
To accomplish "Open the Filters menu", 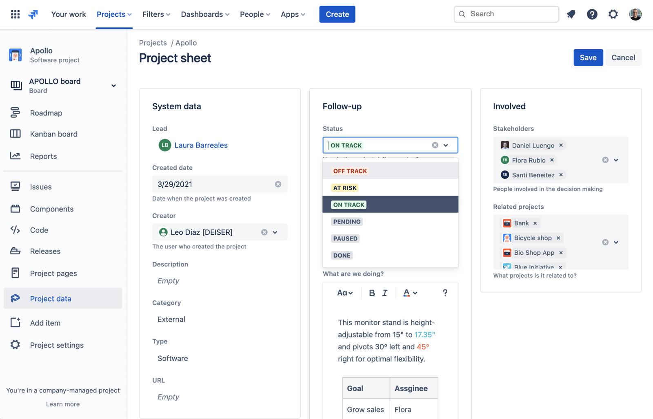I will click(x=156, y=14).
